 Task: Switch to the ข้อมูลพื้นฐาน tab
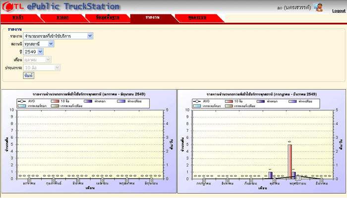(x=108, y=17)
